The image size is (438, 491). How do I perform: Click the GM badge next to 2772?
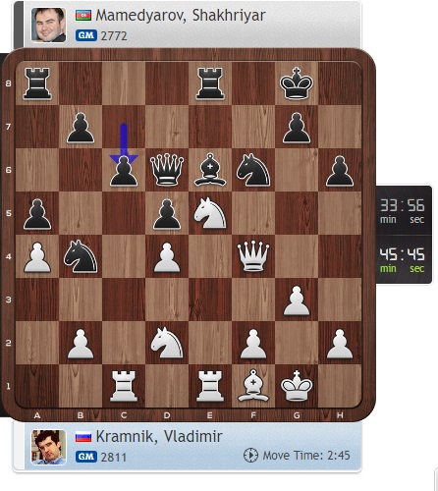tap(86, 35)
